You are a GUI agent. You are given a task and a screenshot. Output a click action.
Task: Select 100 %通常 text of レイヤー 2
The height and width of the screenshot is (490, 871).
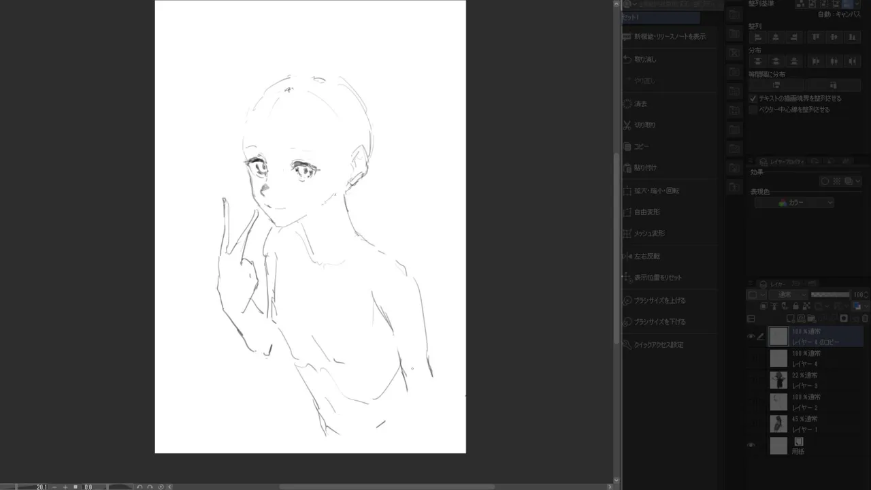[806, 397]
